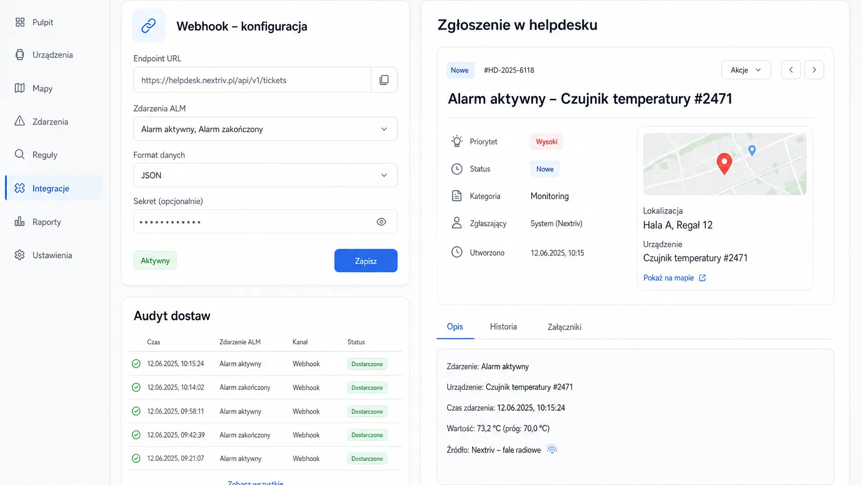862x485 pixels.
Task: Click the Czas column header
Action: [x=154, y=342]
